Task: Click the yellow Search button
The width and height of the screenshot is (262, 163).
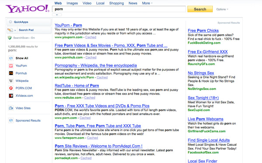Action: pos(200,9)
